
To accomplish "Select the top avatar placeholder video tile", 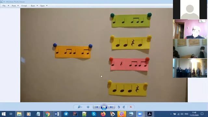I will pos(190,9).
